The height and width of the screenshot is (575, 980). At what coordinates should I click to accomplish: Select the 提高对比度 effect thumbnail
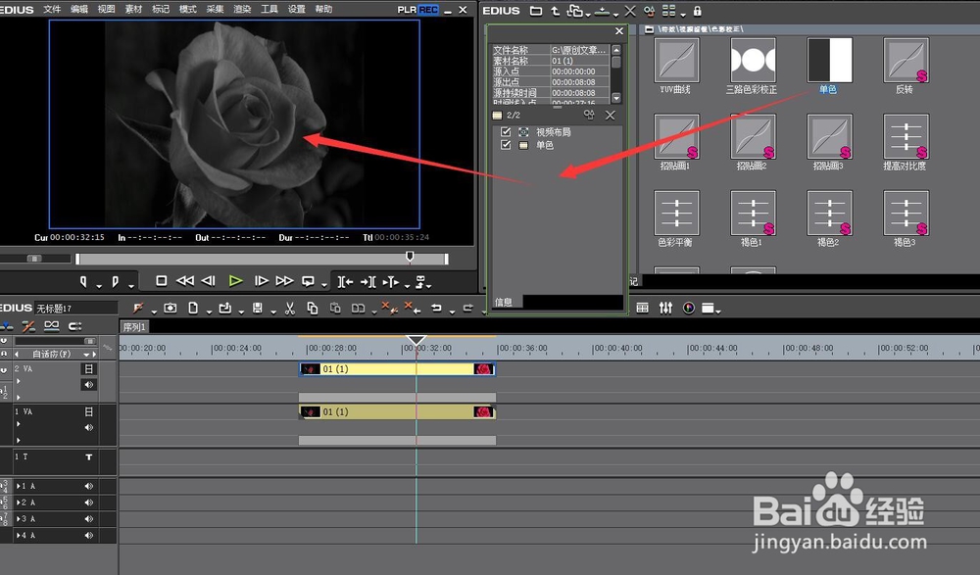pyautogui.click(x=906, y=137)
